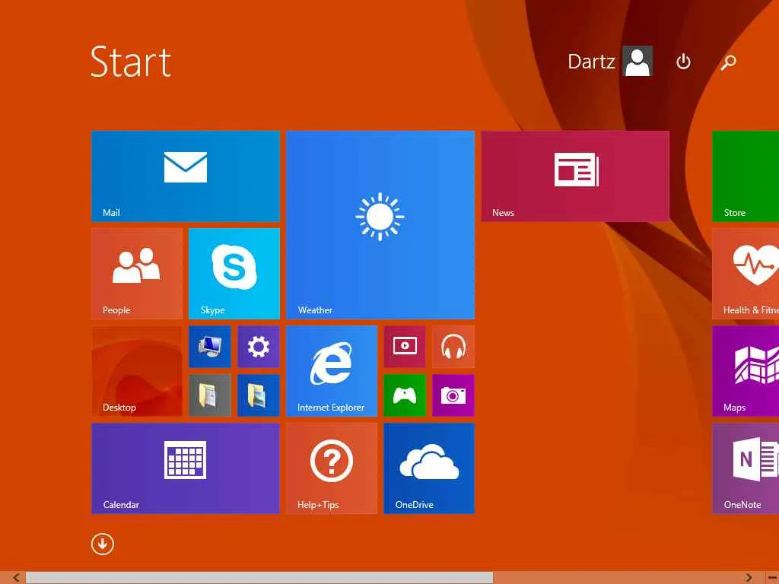
Task: Open the Camera tile
Action: (453, 395)
